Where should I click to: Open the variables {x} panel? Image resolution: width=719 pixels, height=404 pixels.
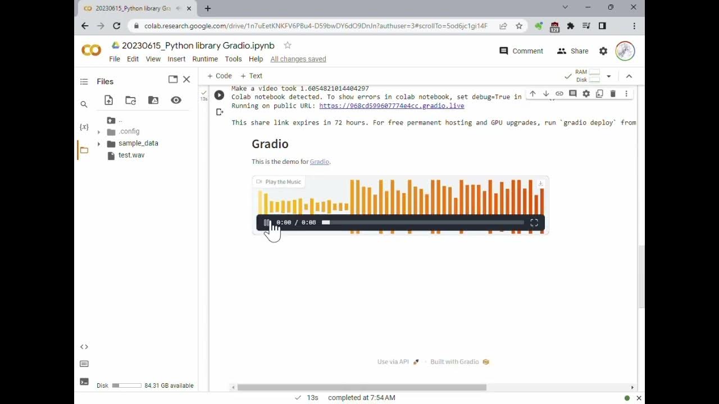(84, 127)
